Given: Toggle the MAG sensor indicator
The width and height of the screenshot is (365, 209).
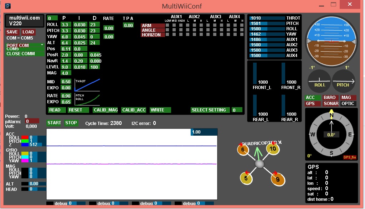Looking at the screenshot, I should (348, 97).
